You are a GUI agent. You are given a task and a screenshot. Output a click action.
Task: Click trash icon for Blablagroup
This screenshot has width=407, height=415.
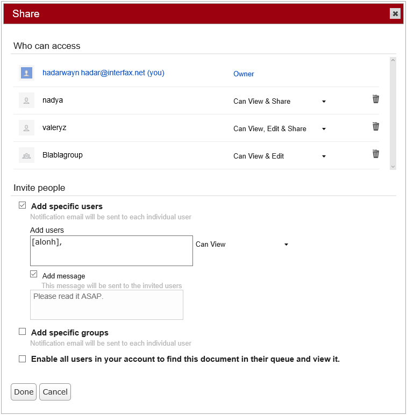click(x=376, y=154)
